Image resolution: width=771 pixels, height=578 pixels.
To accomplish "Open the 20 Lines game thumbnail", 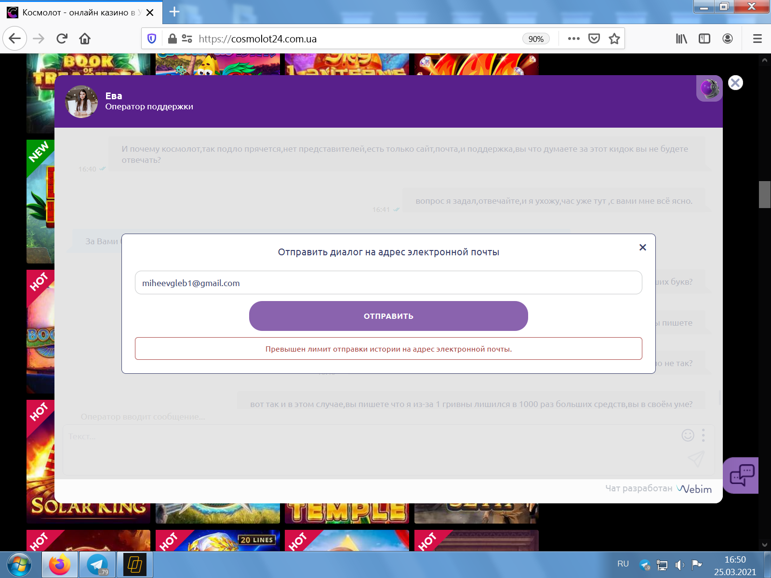I will pos(217,540).
